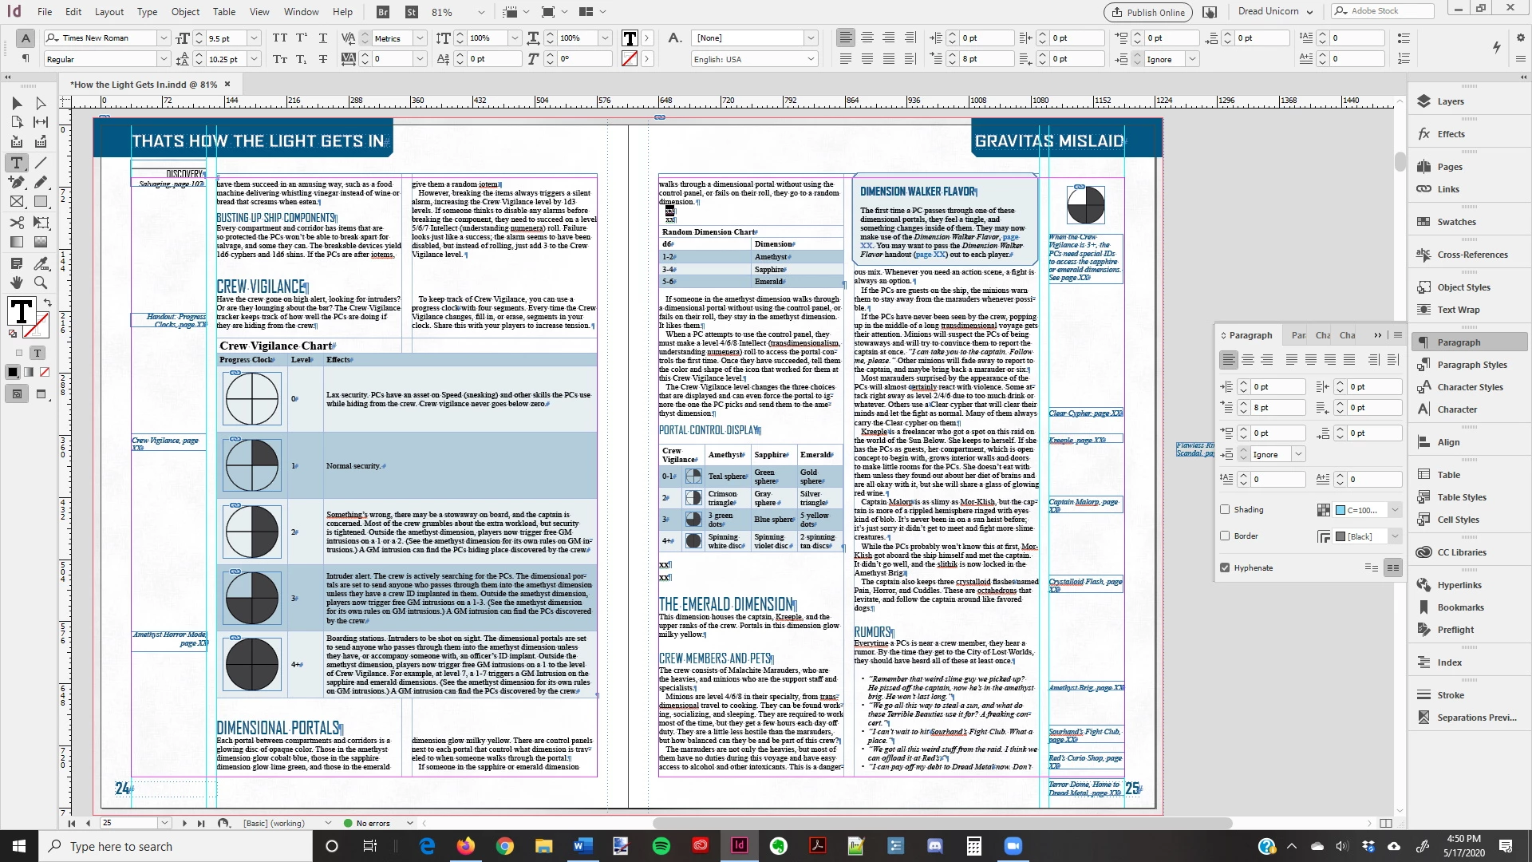
Task: Open the Hyperlinks panel
Action: pos(1459,585)
